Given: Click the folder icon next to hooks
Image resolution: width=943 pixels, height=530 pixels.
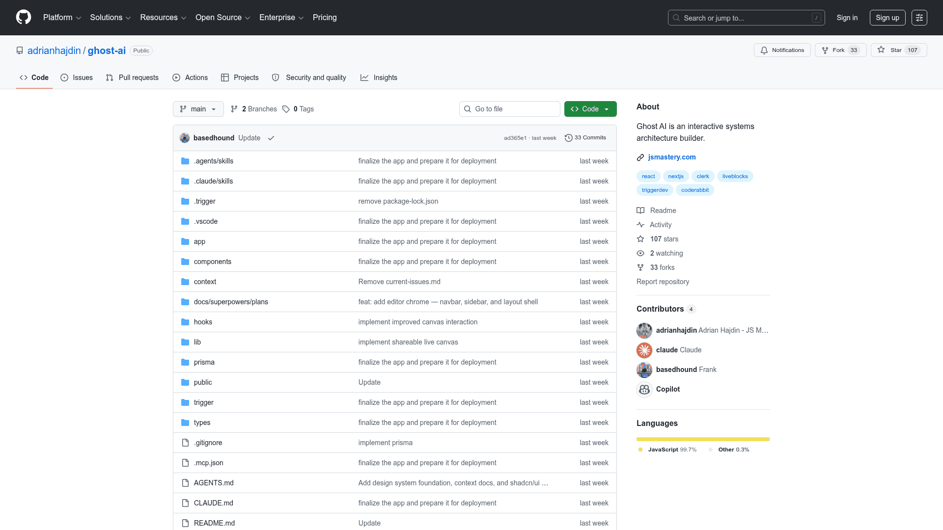Looking at the screenshot, I should pos(185,322).
